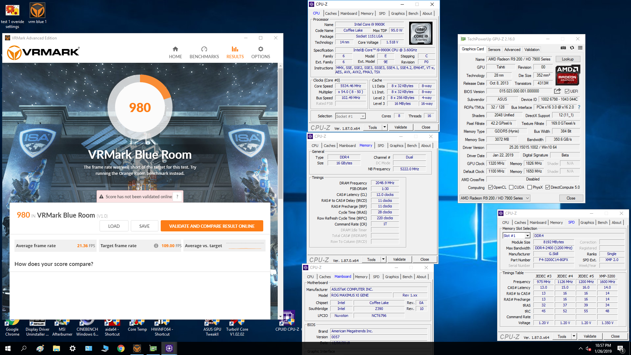
Task: Refresh GPU-Z readings
Action: pyautogui.click(x=572, y=48)
